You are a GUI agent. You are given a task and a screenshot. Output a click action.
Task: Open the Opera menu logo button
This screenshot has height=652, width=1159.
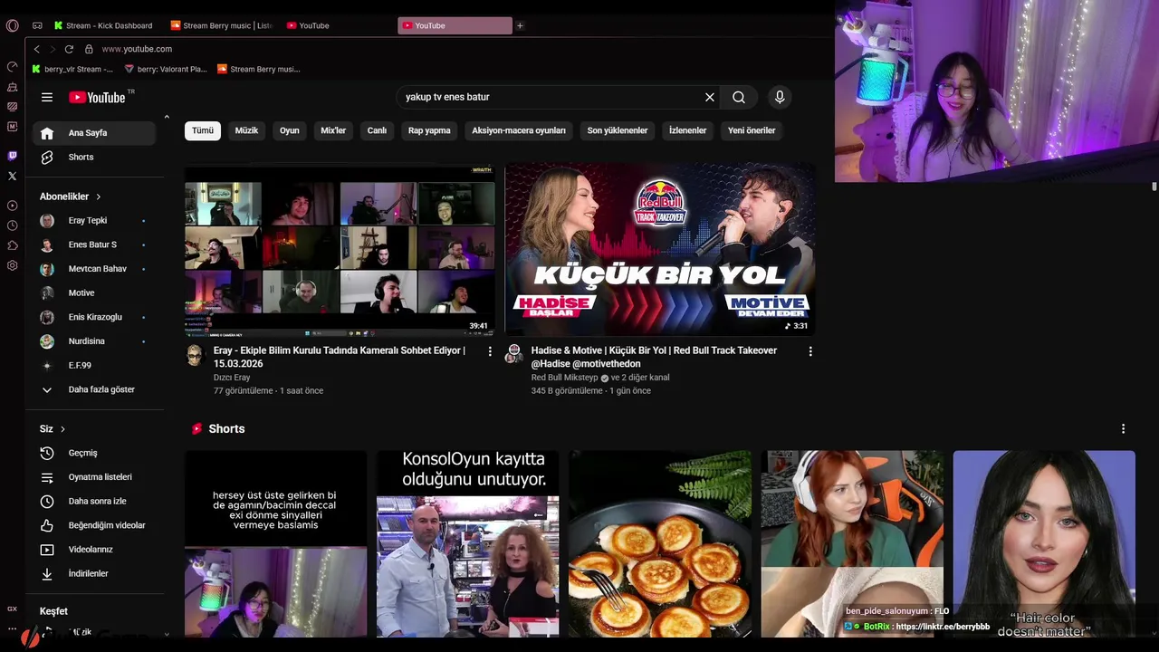(12, 25)
